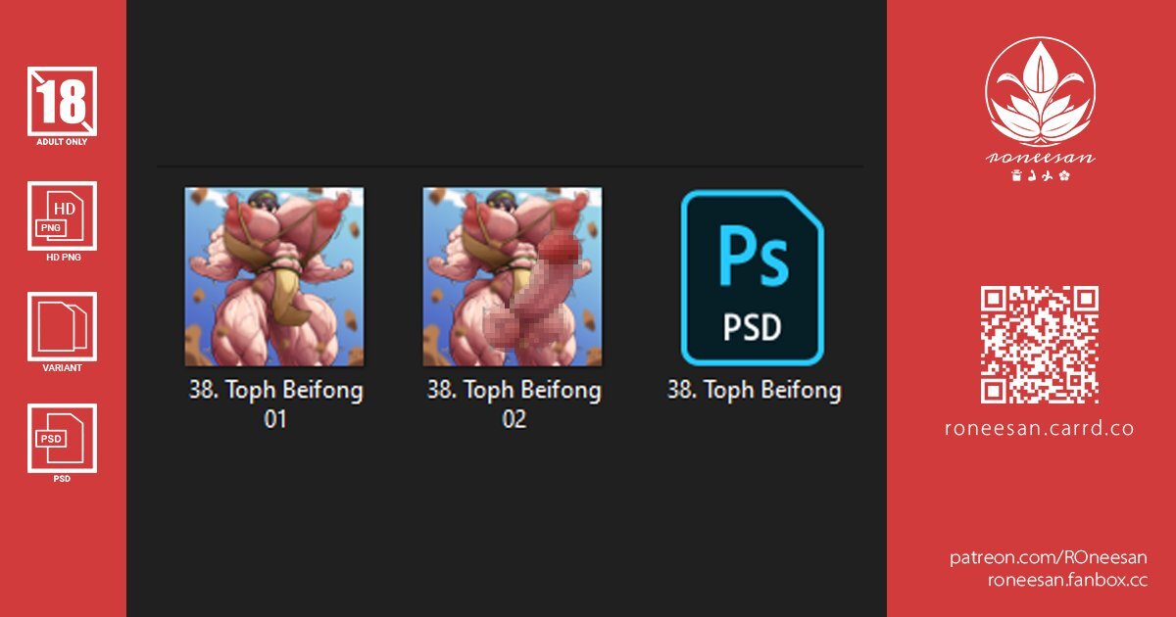Click the Variant pages icon
The width and height of the screenshot is (1176, 617).
pyautogui.click(x=62, y=327)
